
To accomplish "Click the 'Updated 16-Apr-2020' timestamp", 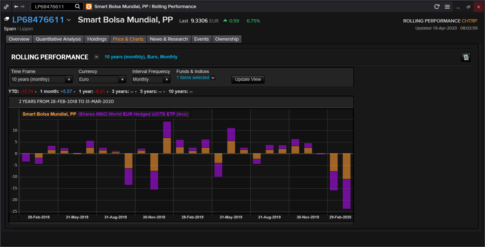I will [x=446, y=28].
